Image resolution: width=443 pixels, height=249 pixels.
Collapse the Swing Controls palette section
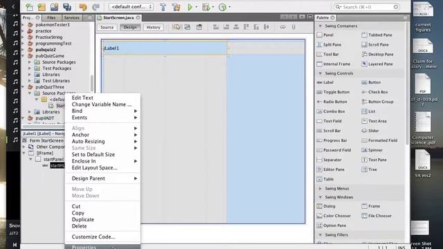tap(320, 73)
